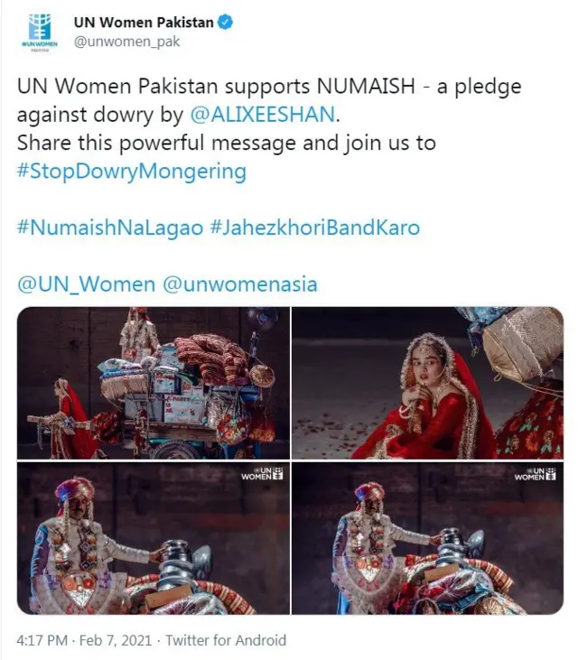Open the @ALIXEESHAN mention
Image resolution: width=578 pixels, height=660 pixels.
coord(263,115)
